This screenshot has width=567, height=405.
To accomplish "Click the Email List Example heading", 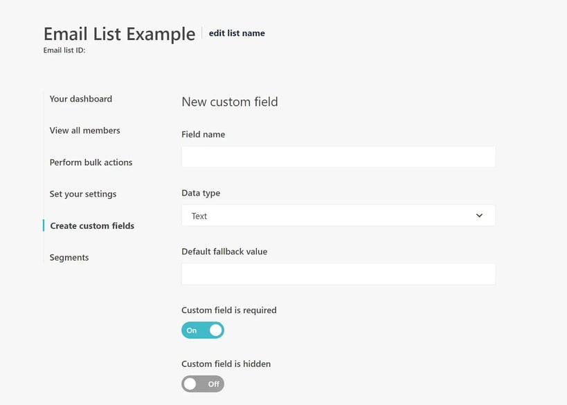I will pyautogui.click(x=119, y=35).
